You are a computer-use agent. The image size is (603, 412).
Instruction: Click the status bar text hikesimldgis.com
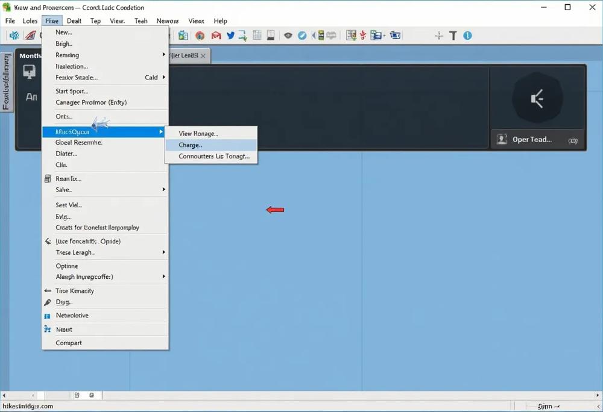coord(28,406)
